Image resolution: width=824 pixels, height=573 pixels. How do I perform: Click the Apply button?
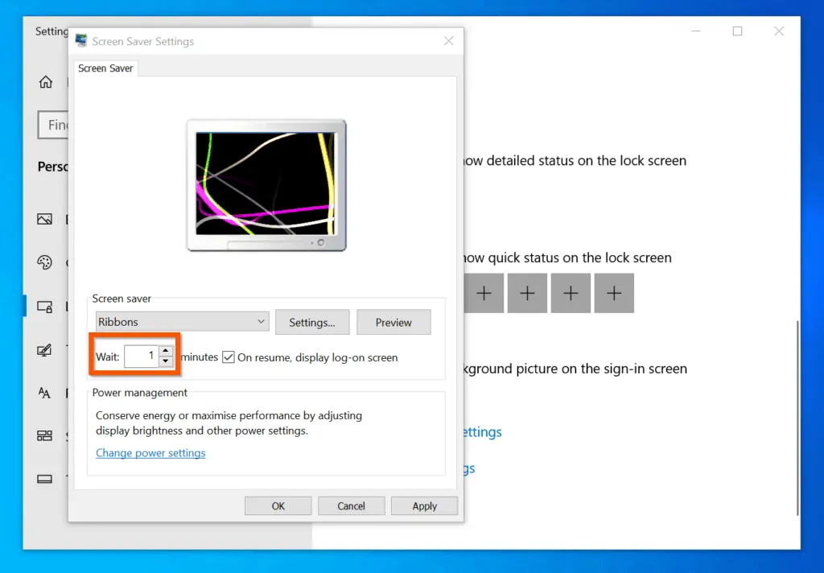pyautogui.click(x=424, y=506)
